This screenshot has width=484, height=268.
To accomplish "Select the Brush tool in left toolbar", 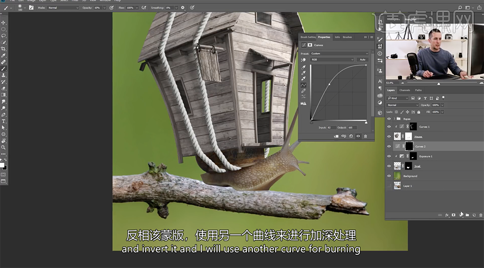I will coord(3,68).
